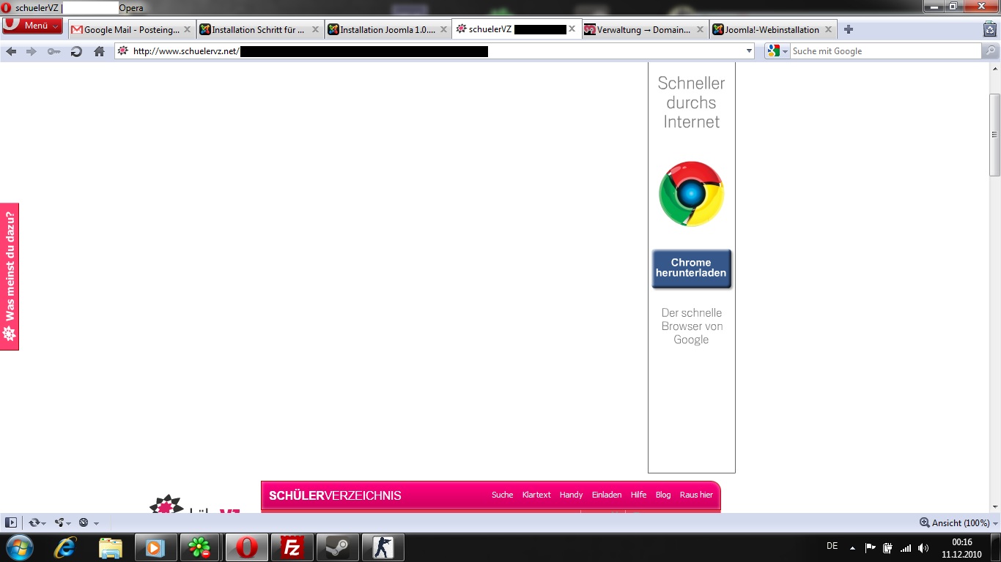This screenshot has width=1001, height=562.
Task: Click the Einladen link
Action: click(607, 495)
